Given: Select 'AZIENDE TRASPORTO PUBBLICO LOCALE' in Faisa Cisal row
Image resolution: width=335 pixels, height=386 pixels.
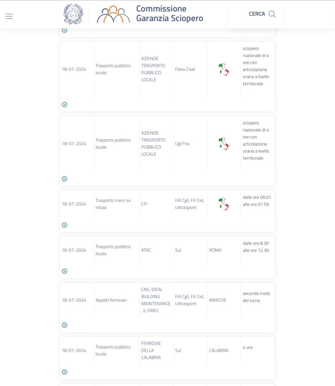Looking at the screenshot, I should (153, 69).
